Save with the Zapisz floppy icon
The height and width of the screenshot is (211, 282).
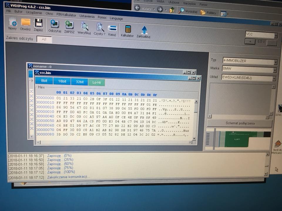pyautogui.click(x=38, y=25)
